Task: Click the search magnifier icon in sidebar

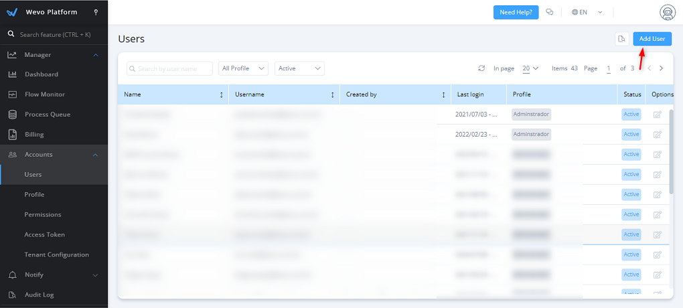Action: (11, 34)
